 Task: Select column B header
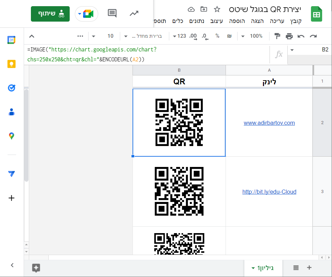click(179, 70)
